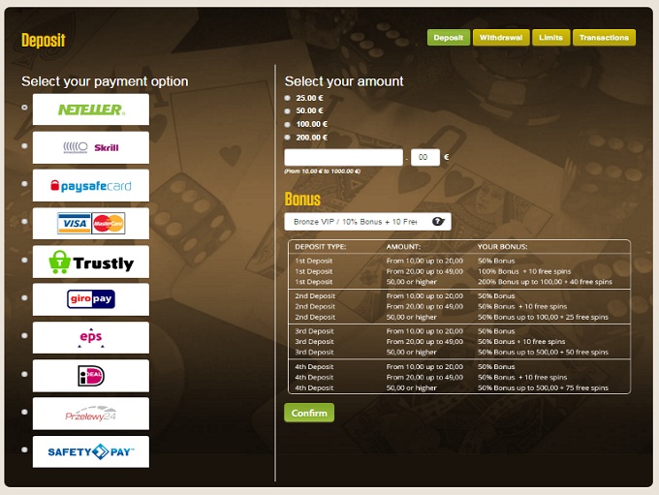Select the 200.00 € amount radio button
Image resolution: width=659 pixels, height=495 pixels.
tap(287, 138)
